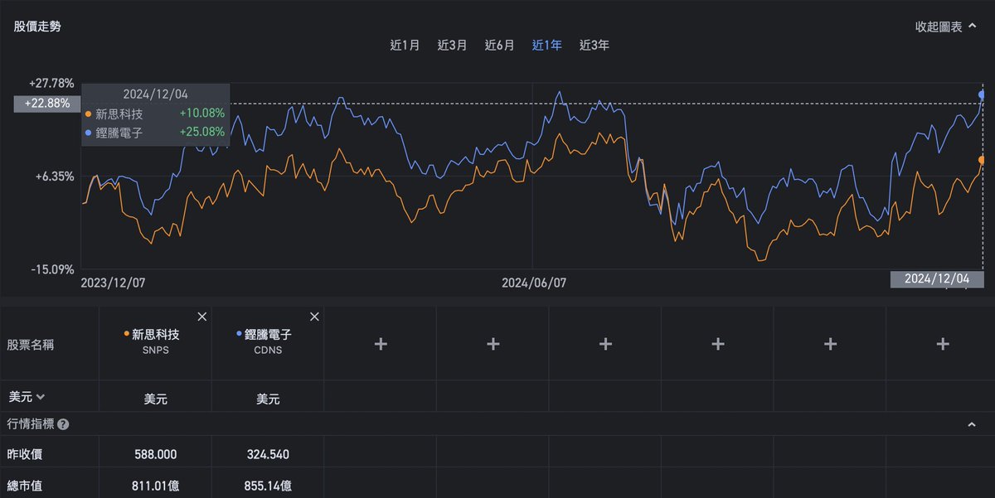The image size is (995, 498).
Task: Click the +6.35% y-axis label
Action: tap(55, 176)
